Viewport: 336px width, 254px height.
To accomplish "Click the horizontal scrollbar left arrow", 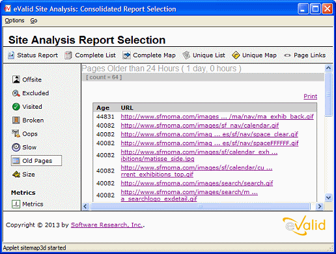I will (85, 206).
